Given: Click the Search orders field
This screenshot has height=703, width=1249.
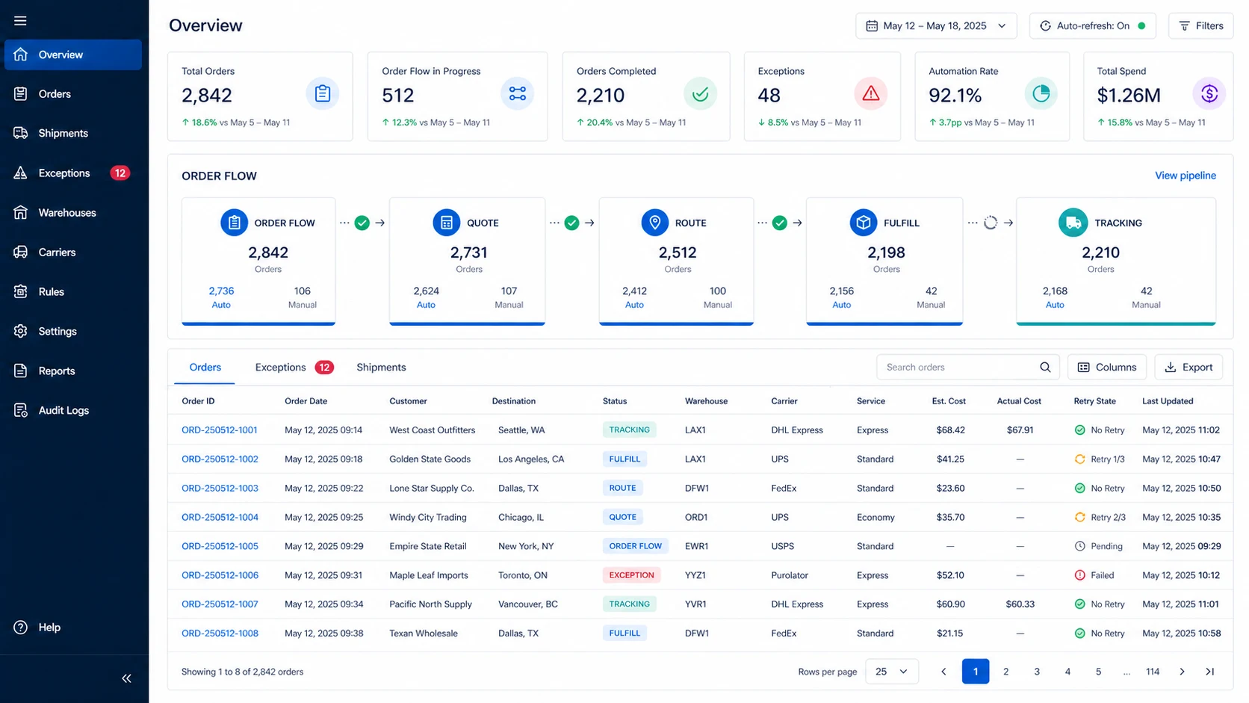Looking at the screenshot, I should coord(967,368).
